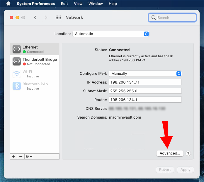
Task: Select the Wi-Fi service
Action: click(35, 74)
